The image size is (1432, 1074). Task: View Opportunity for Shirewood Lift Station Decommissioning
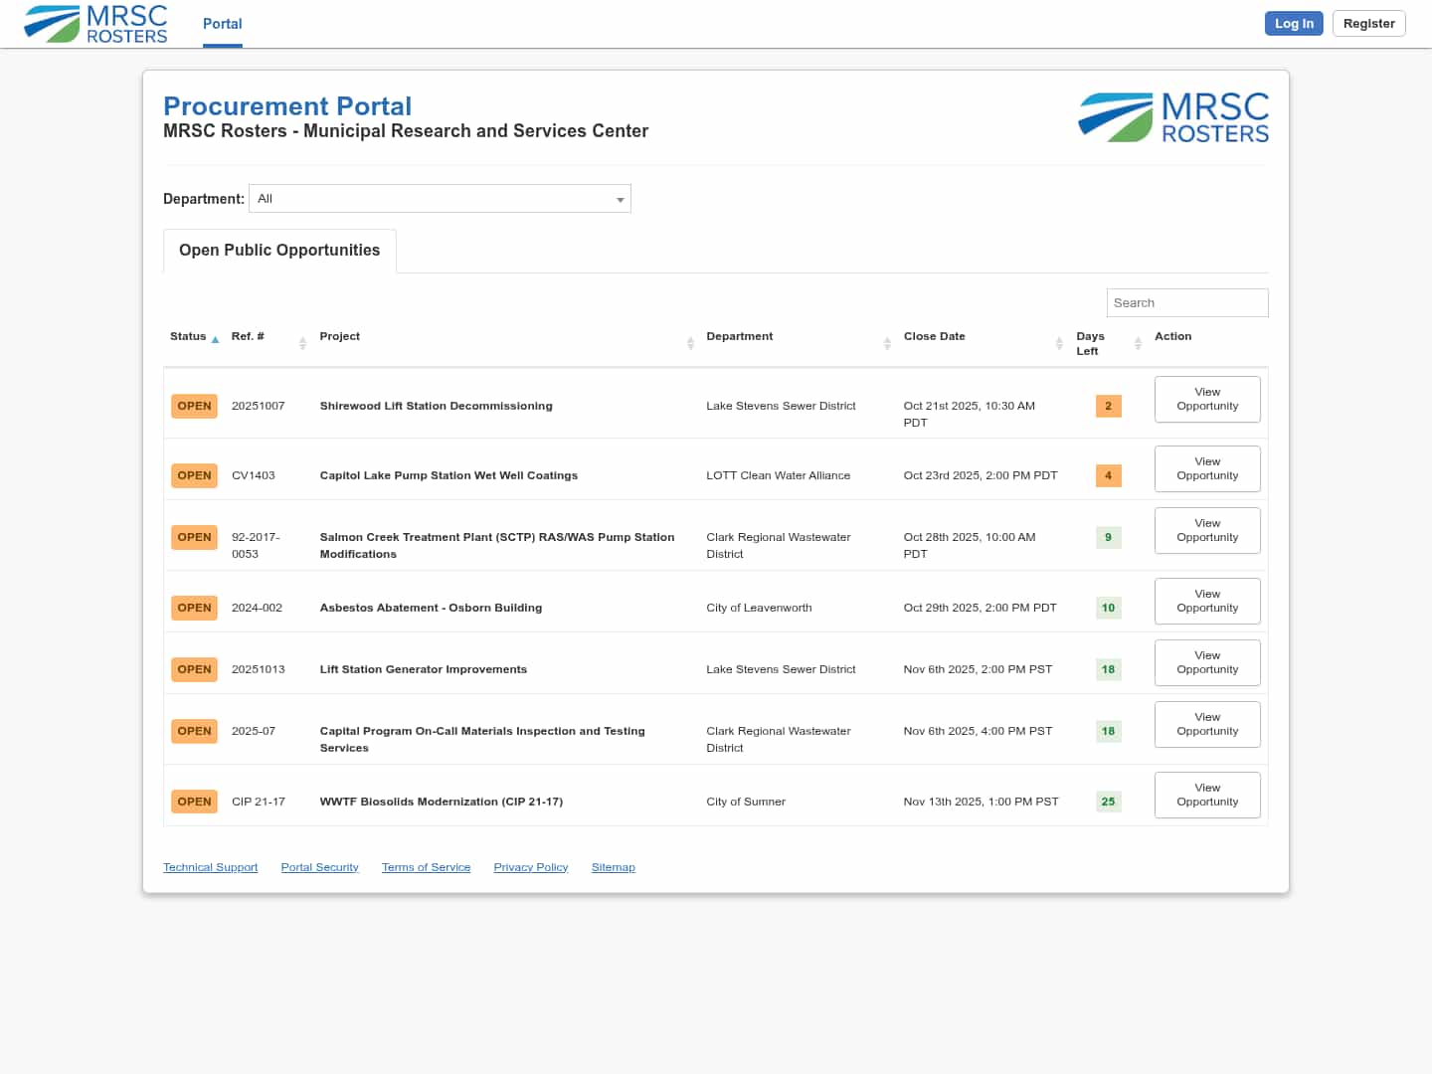(x=1206, y=399)
